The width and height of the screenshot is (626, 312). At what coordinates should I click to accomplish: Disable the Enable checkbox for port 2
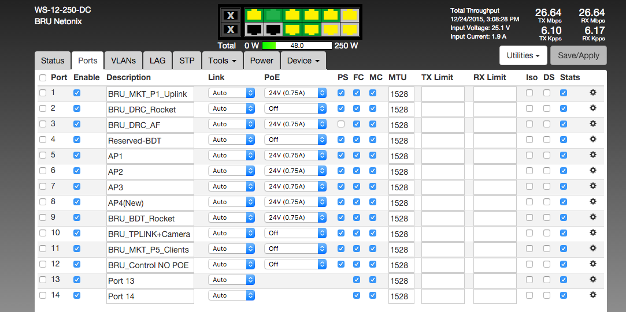(x=77, y=108)
